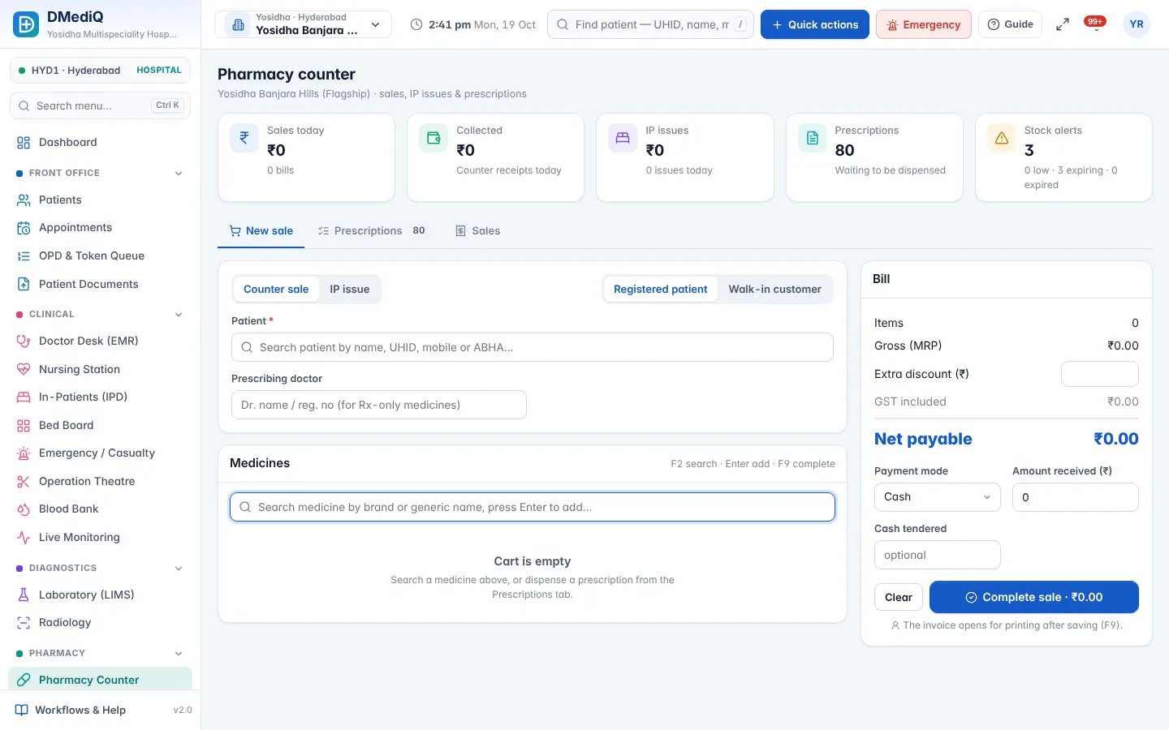Select Counter sale mode

(276, 289)
